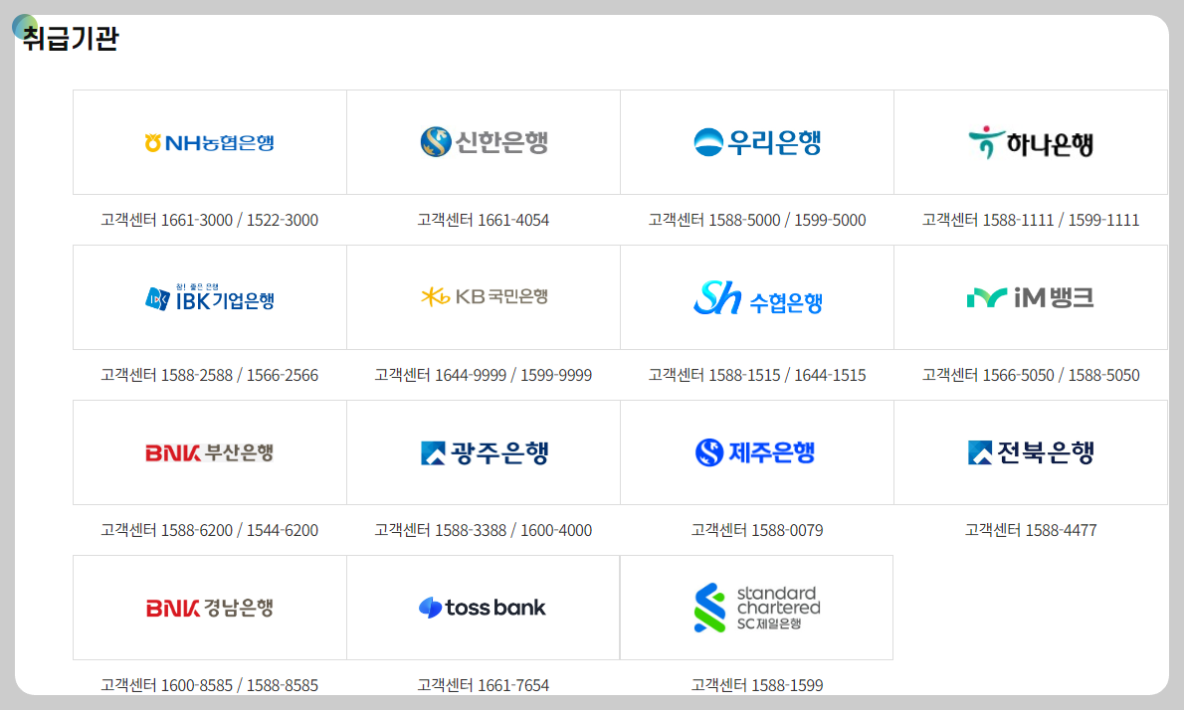Screen dimensions: 1184x710
Task: Select the toss bank logo card
Action: click(x=484, y=608)
